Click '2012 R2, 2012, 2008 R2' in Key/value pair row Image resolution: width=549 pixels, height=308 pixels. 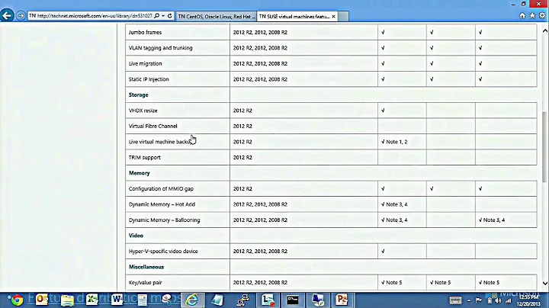tap(260, 283)
